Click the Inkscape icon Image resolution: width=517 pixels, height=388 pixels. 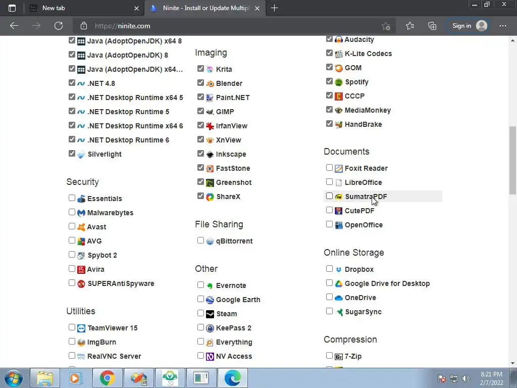pos(210,155)
